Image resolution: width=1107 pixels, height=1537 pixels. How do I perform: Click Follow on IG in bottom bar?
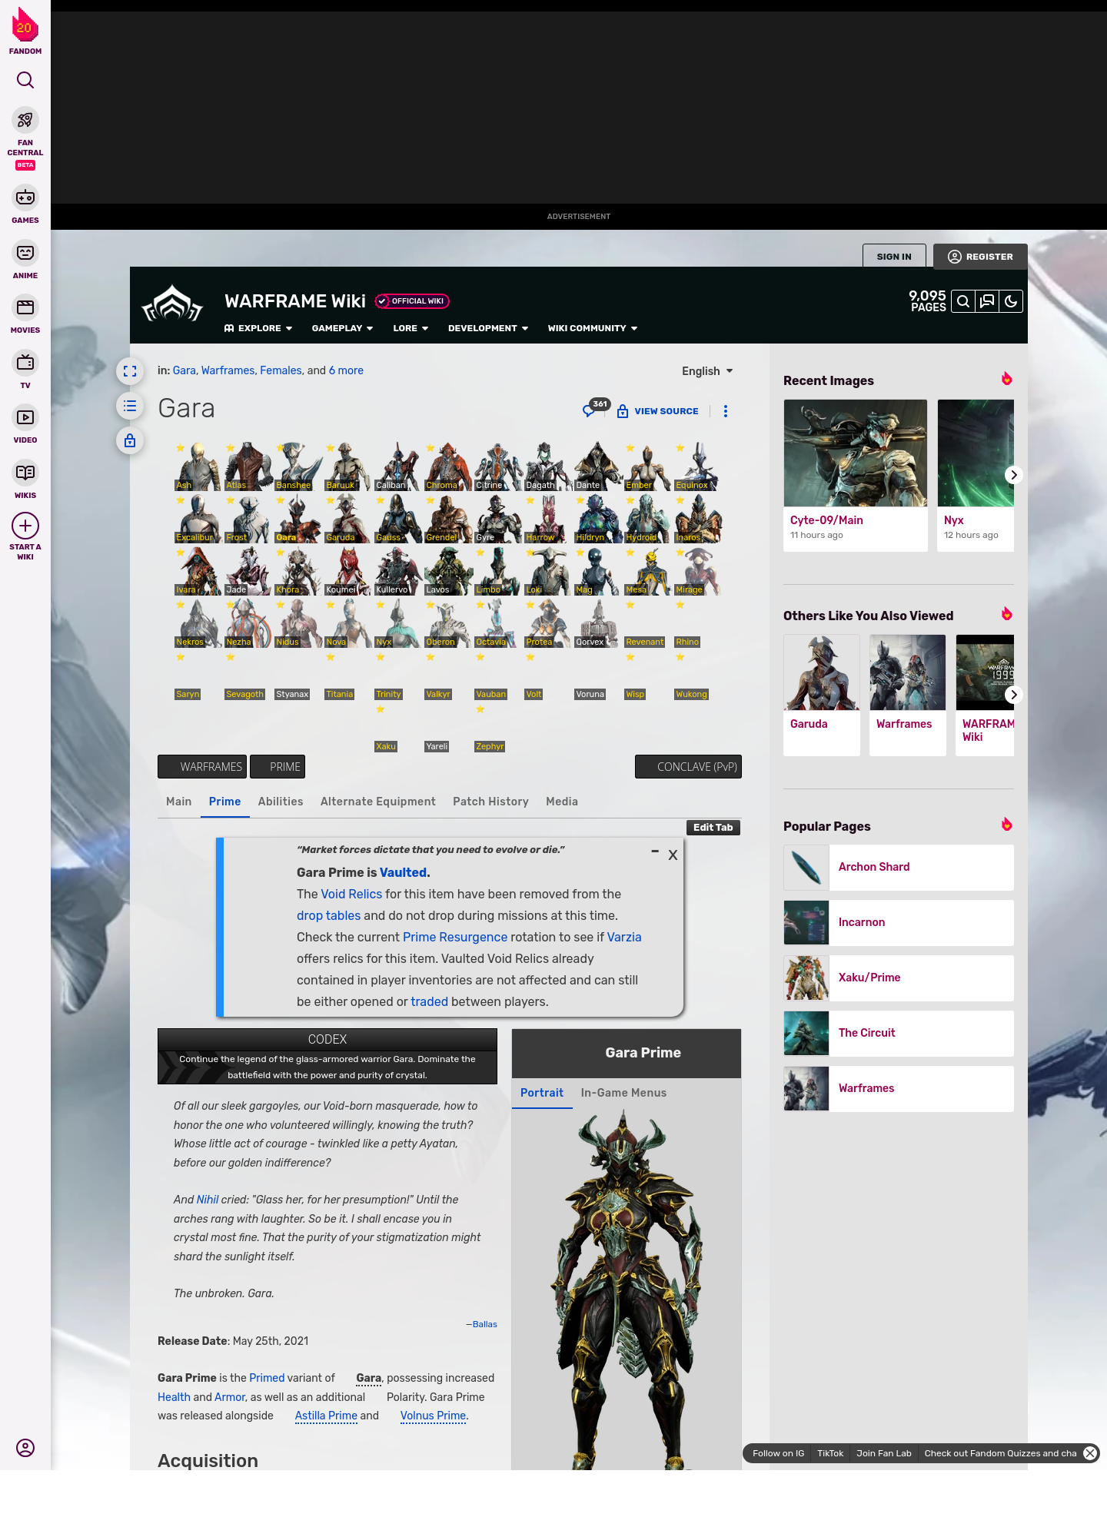(x=778, y=1453)
